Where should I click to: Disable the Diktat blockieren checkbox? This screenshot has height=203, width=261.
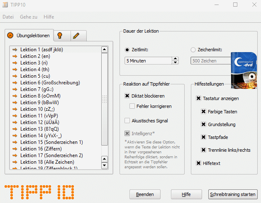(x=127, y=96)
